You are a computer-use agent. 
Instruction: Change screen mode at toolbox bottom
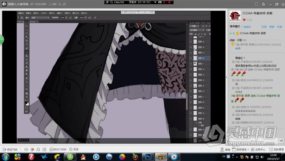point(26,112)
